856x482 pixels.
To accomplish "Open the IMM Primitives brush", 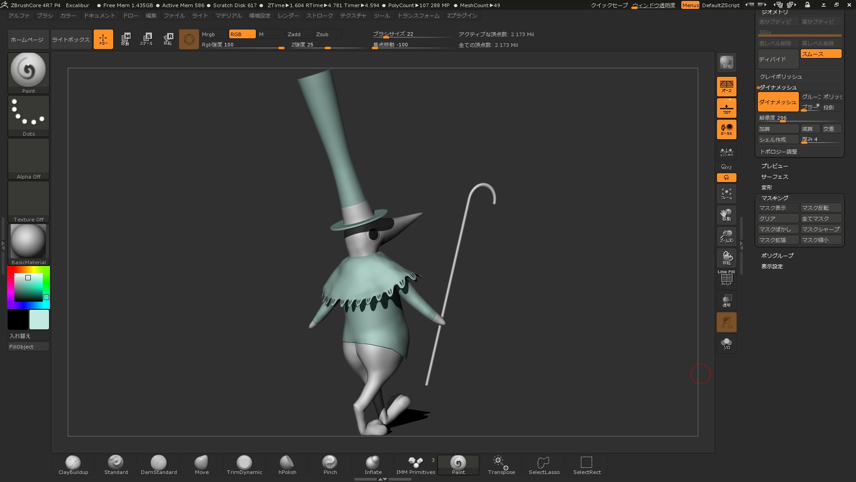I will coord(416,465).
